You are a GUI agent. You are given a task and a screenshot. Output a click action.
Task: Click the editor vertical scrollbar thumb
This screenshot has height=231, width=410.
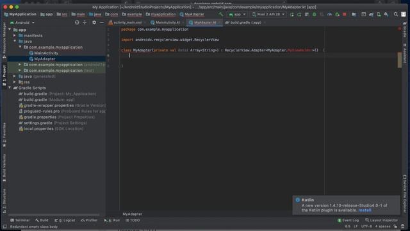click(x=399, y=60)
